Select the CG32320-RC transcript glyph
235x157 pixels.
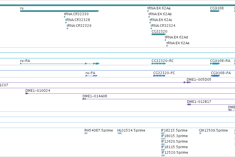tap(159, 64)
